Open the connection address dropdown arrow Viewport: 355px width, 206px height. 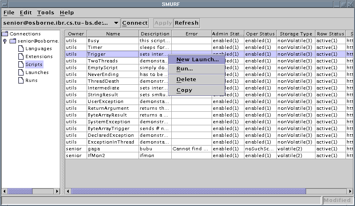pyautogui.click(x=116, y=23)
